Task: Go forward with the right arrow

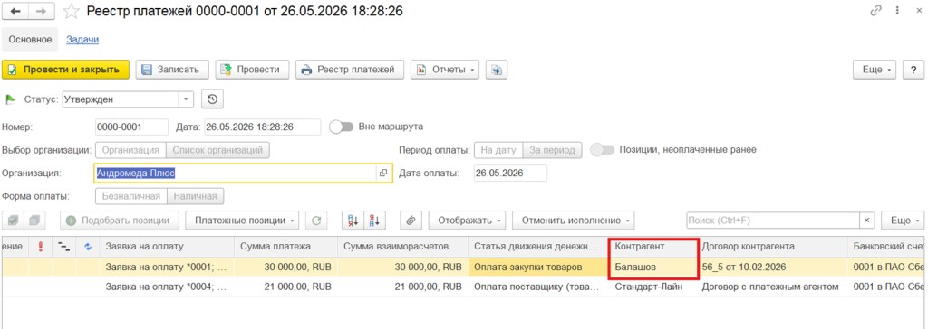Action: point(42,11)
